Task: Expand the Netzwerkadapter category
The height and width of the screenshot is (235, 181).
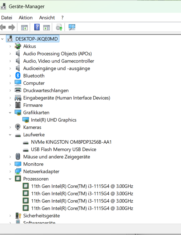Action: (10, 172)
